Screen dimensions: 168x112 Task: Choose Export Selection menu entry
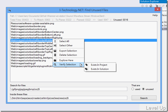[x=68, y=51]
